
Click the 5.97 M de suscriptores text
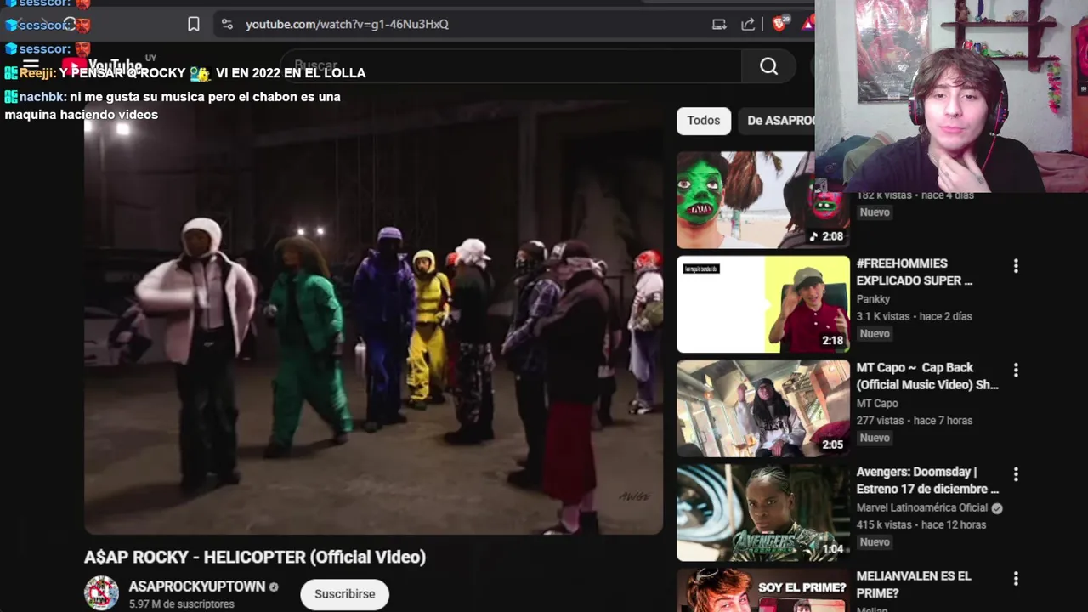(181, 604)
